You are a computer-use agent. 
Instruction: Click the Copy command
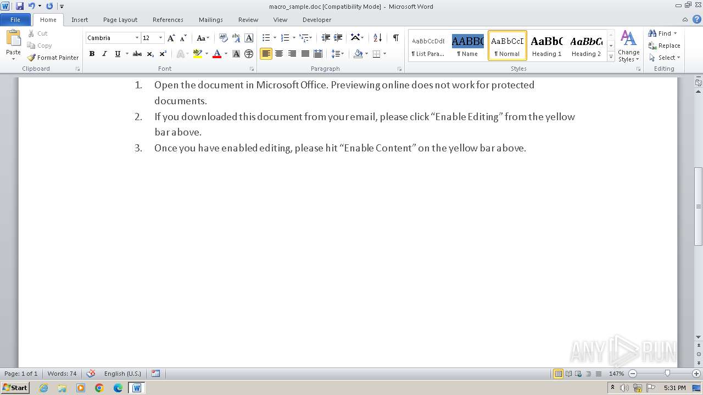40,46
